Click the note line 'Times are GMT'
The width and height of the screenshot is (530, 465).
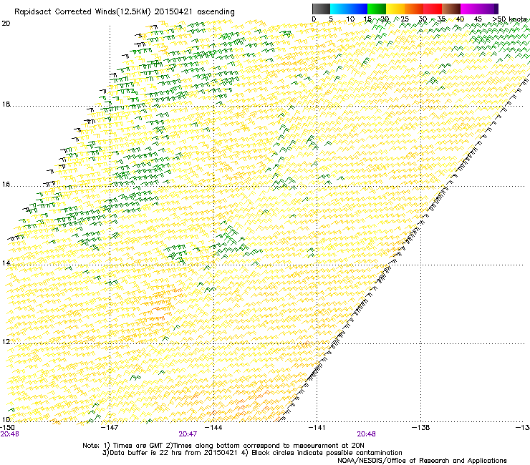(138, 446)
